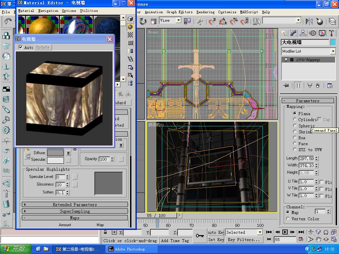The width and height of the screenshot is (339, 254).
Task: Open the Options menu in Material Editor
Action: tap(69, 11)
